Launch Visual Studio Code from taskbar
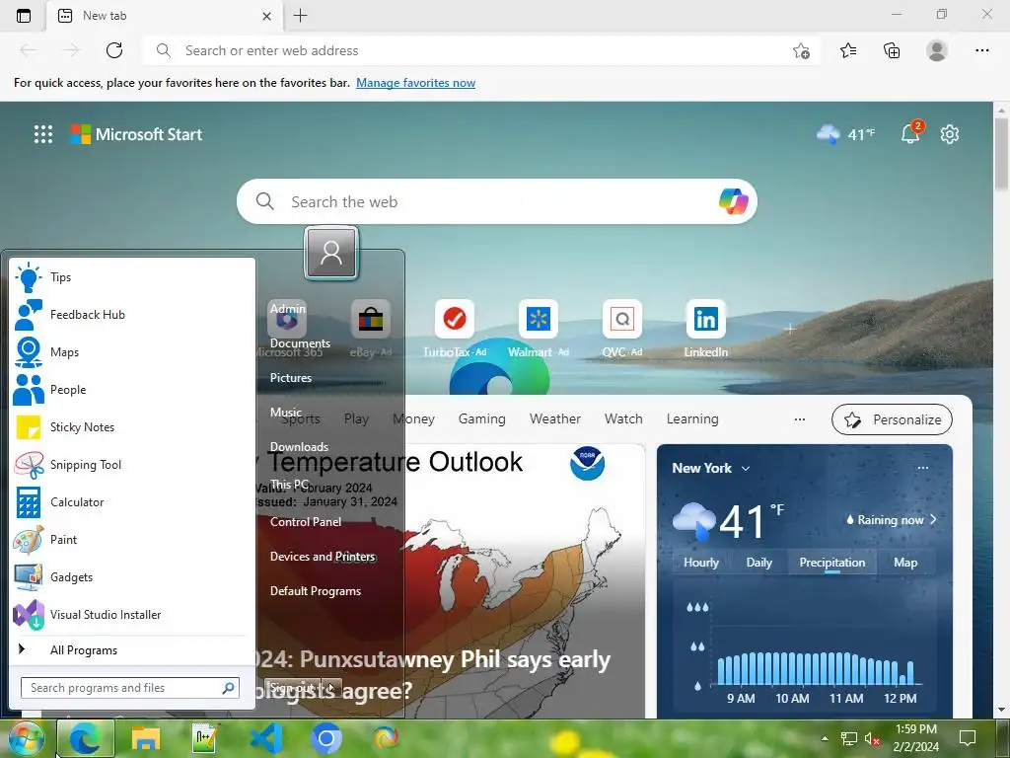Viewport: 1010px width, 758px height. [266, 738]
